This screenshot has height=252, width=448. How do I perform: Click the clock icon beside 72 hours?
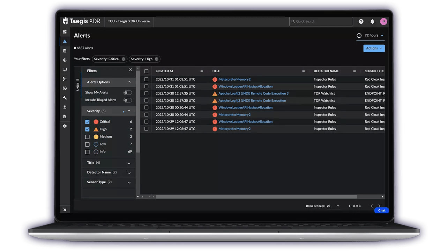click(359, 36)
